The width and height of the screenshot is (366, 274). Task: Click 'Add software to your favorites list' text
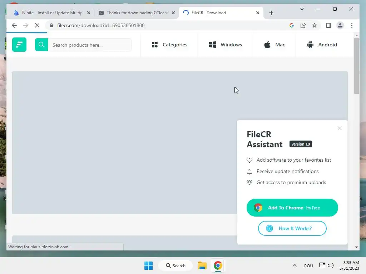point(294,160)
